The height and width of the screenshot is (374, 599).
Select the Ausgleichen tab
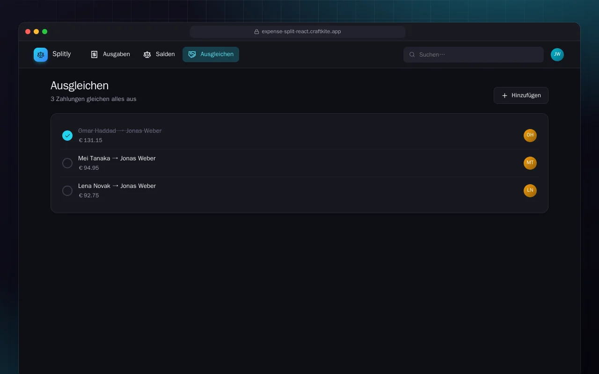pyautogui.click(x=211, y=54)
